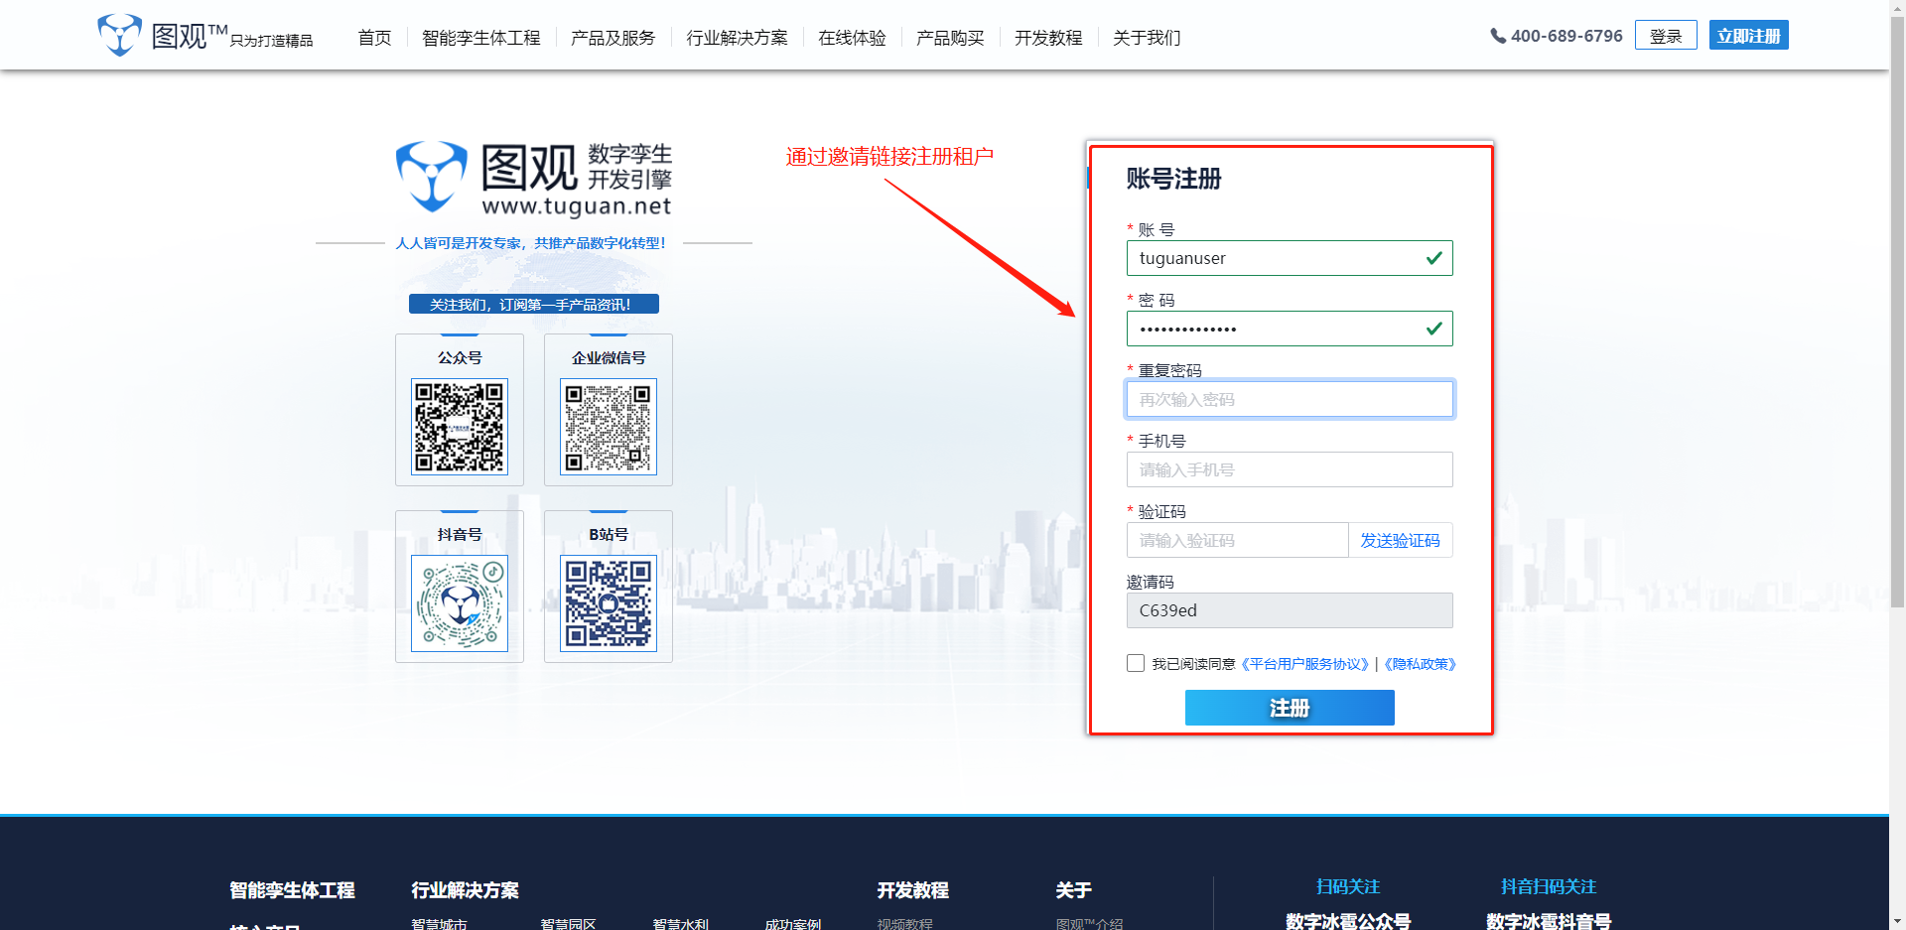
Task: Click the footer 开发教程 heading
Action: 912,890
